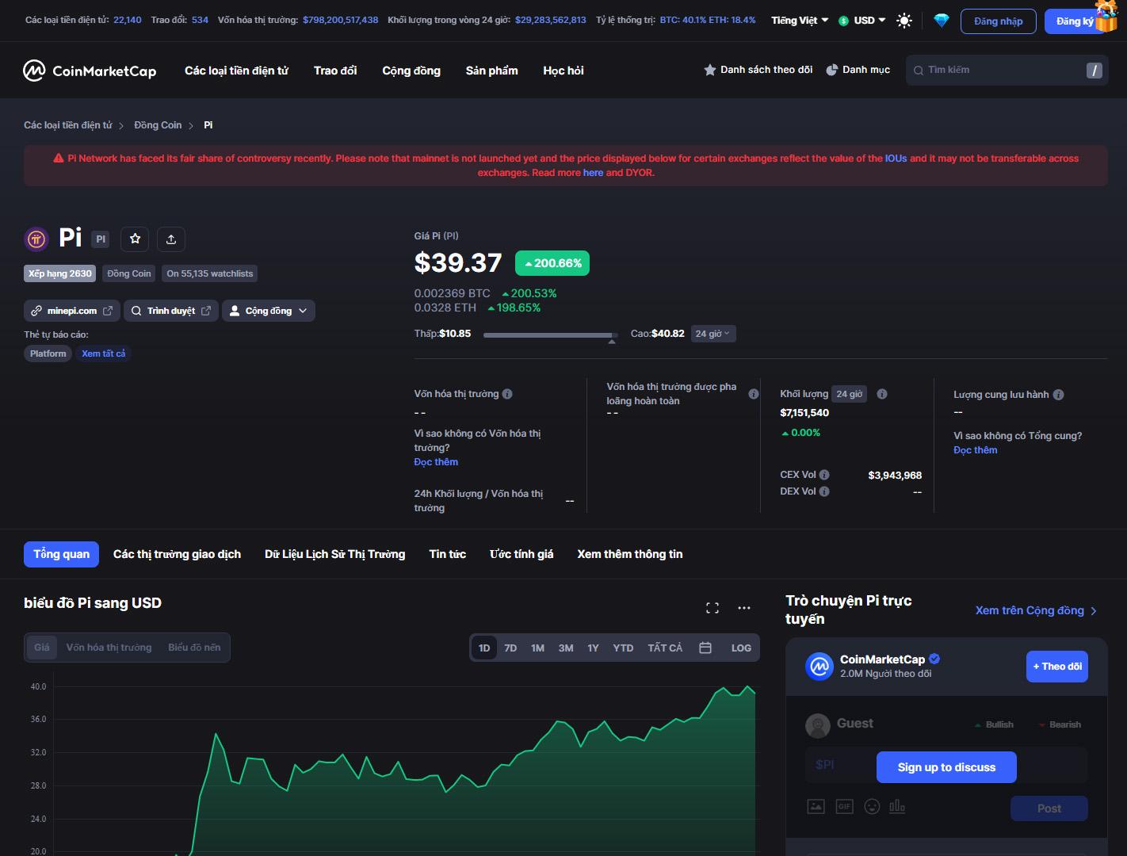Open IOUs link in warning banner
Viewport: 1127px width, 856px height.
tap(896, 159)
